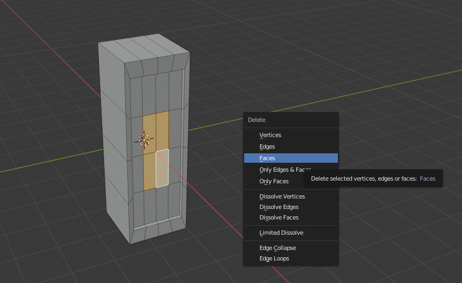Choose Edges in the Delete menu

click(x=267, y=146)
